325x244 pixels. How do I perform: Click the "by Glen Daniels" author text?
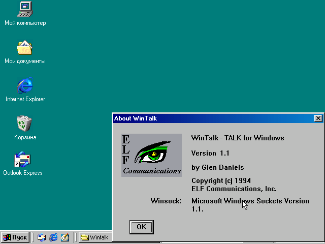point(217,167)
